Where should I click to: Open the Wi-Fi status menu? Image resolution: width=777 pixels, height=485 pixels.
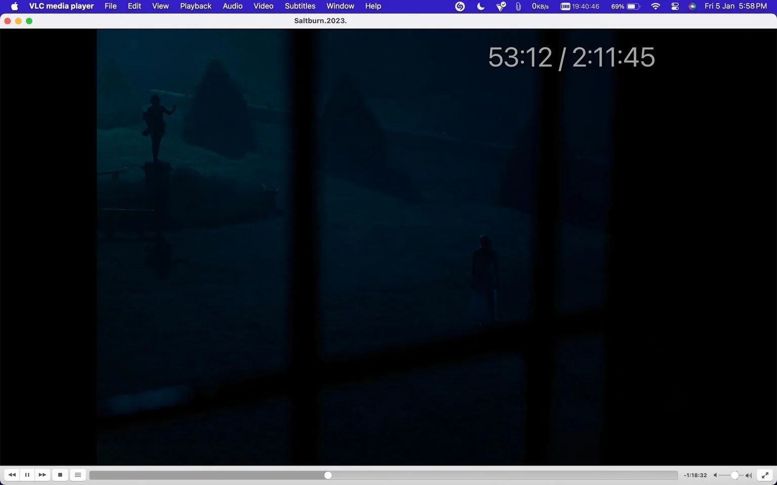click(x=656, y=6)
